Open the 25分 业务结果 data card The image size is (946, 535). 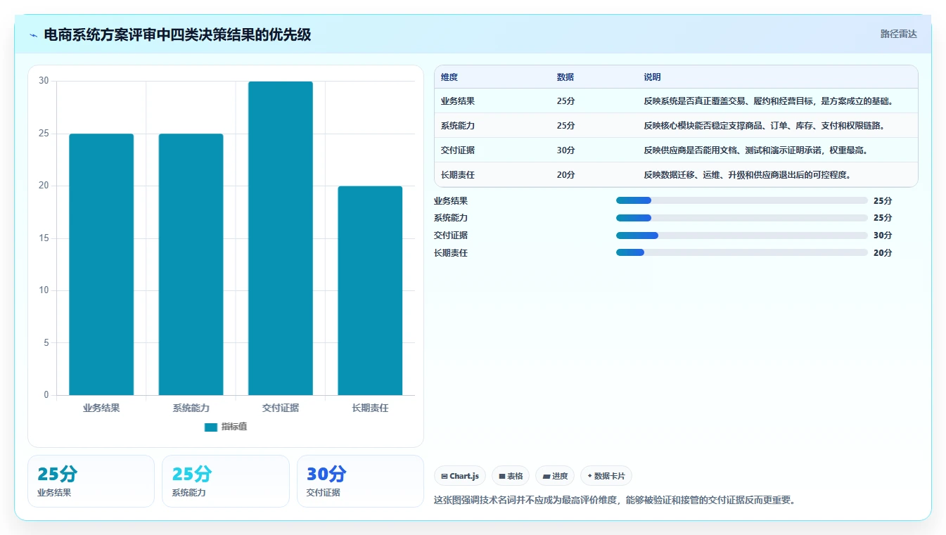pos(91,481)
